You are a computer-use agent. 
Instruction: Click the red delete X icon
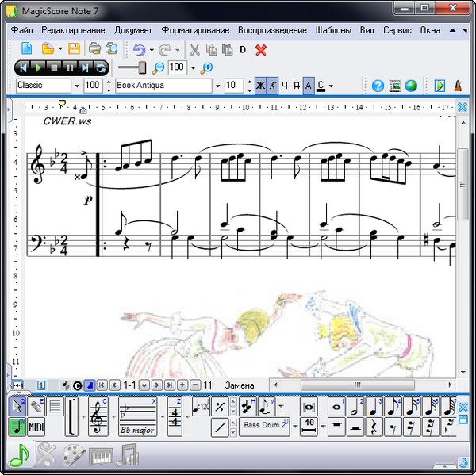(x=261, y=50)
